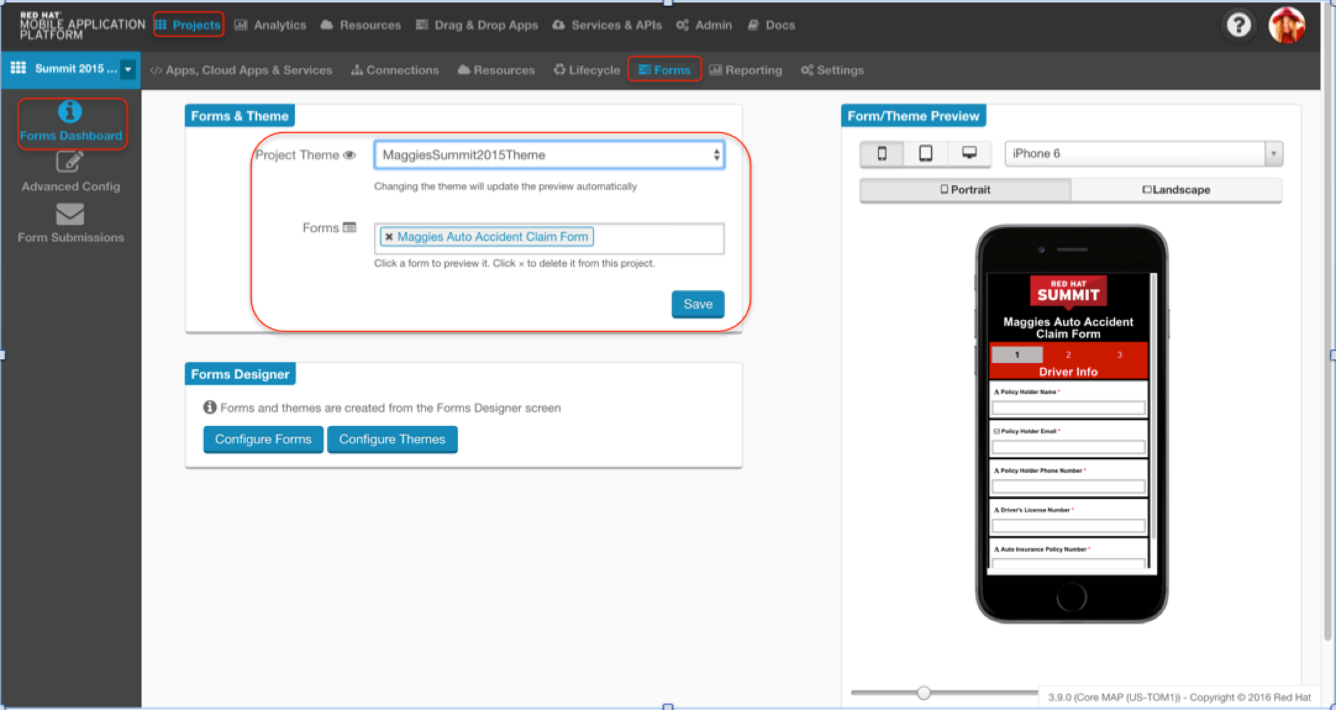
Task: Switch preview to tablet device icon
Action: click(x=925, y=153)
